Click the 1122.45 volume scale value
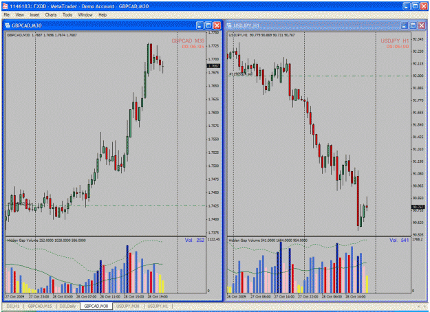 [x=214, y=239]
